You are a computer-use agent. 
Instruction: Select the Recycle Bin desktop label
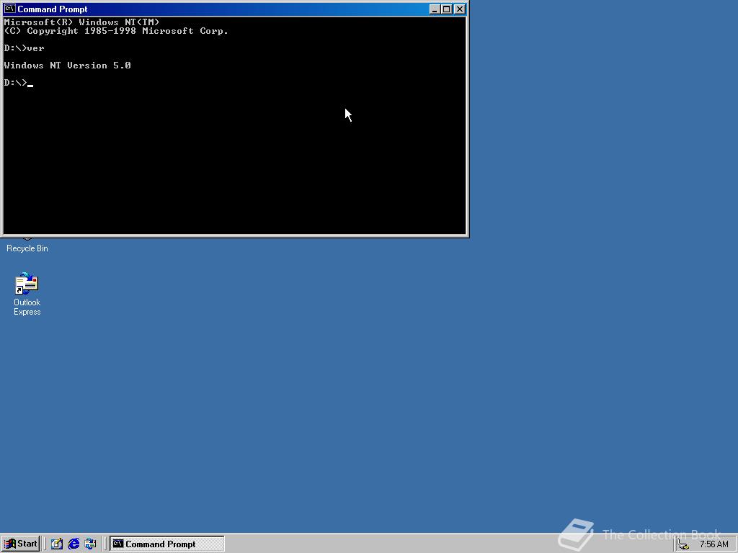[x=27, y=248]
